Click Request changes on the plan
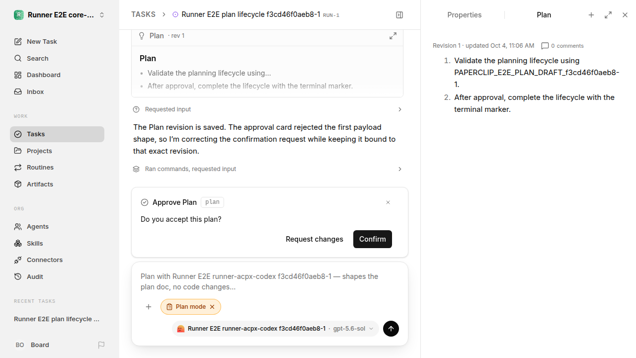636x358 pixels. pos(315,239)
